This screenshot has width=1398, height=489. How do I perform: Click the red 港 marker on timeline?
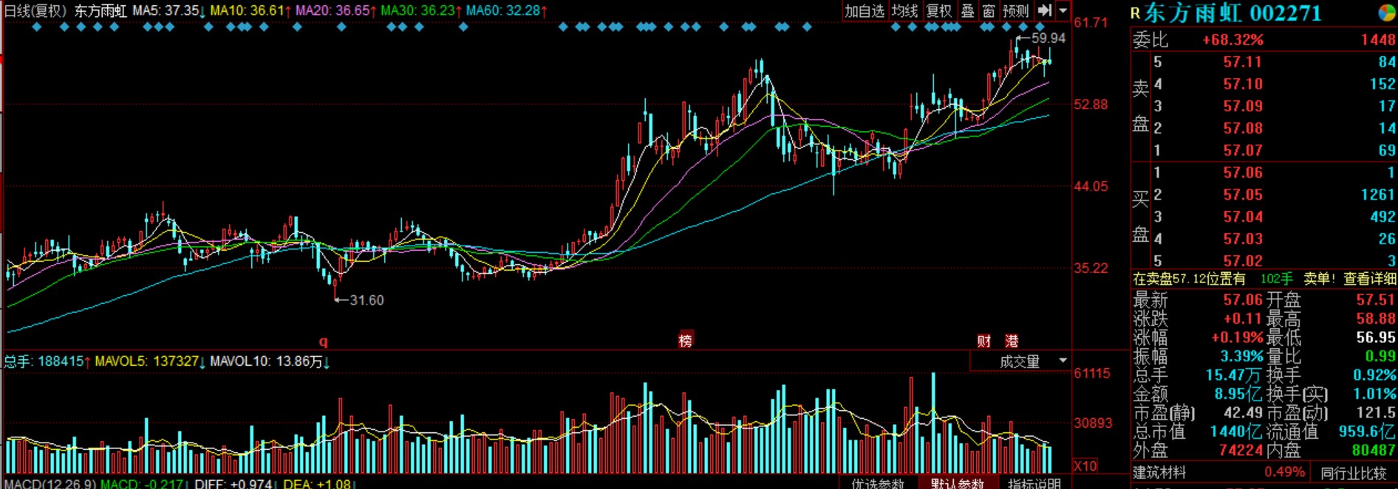pos(1012,341)
